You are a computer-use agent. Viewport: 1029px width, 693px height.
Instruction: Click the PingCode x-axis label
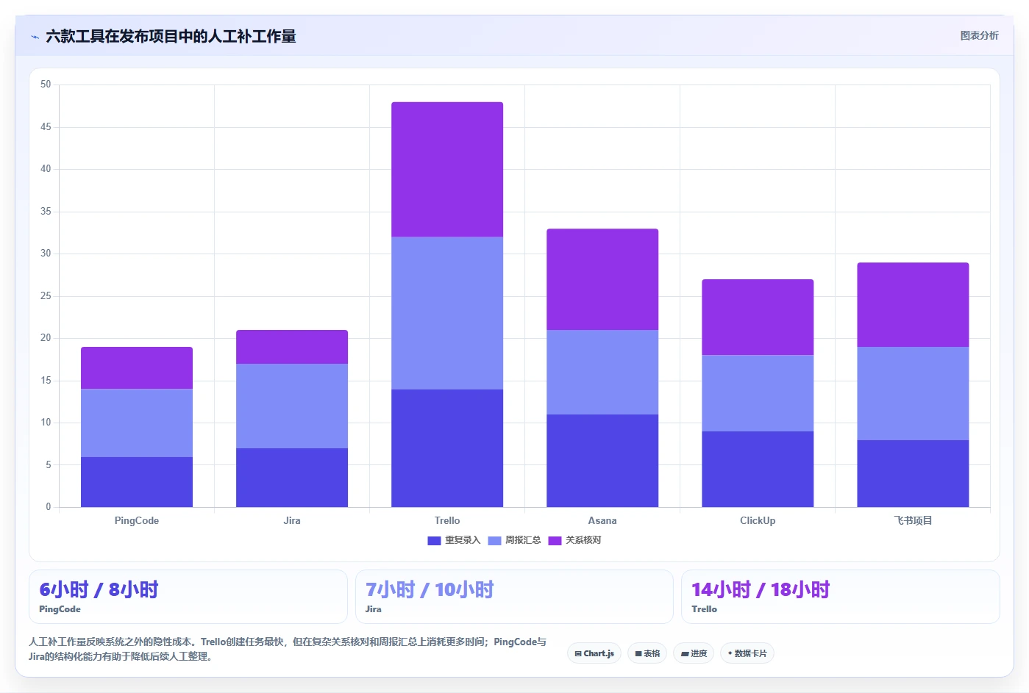[x=137, y=520]
